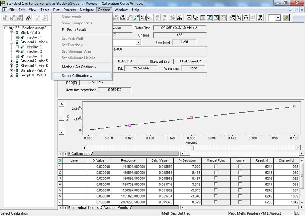
Task: Click the vial icon for Sample A
Action: coord(17,70)
